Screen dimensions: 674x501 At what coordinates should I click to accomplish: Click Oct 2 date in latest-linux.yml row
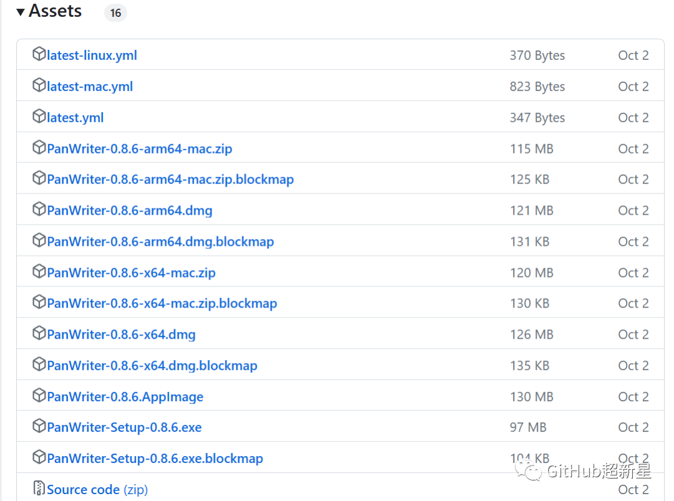click(633, 56)
